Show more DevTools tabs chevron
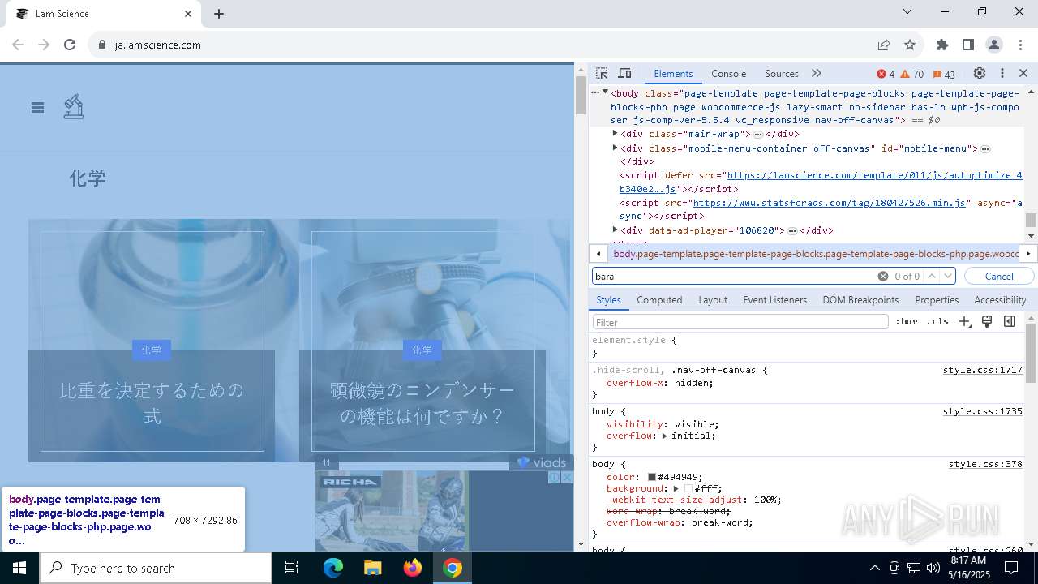 click(817, 73)
